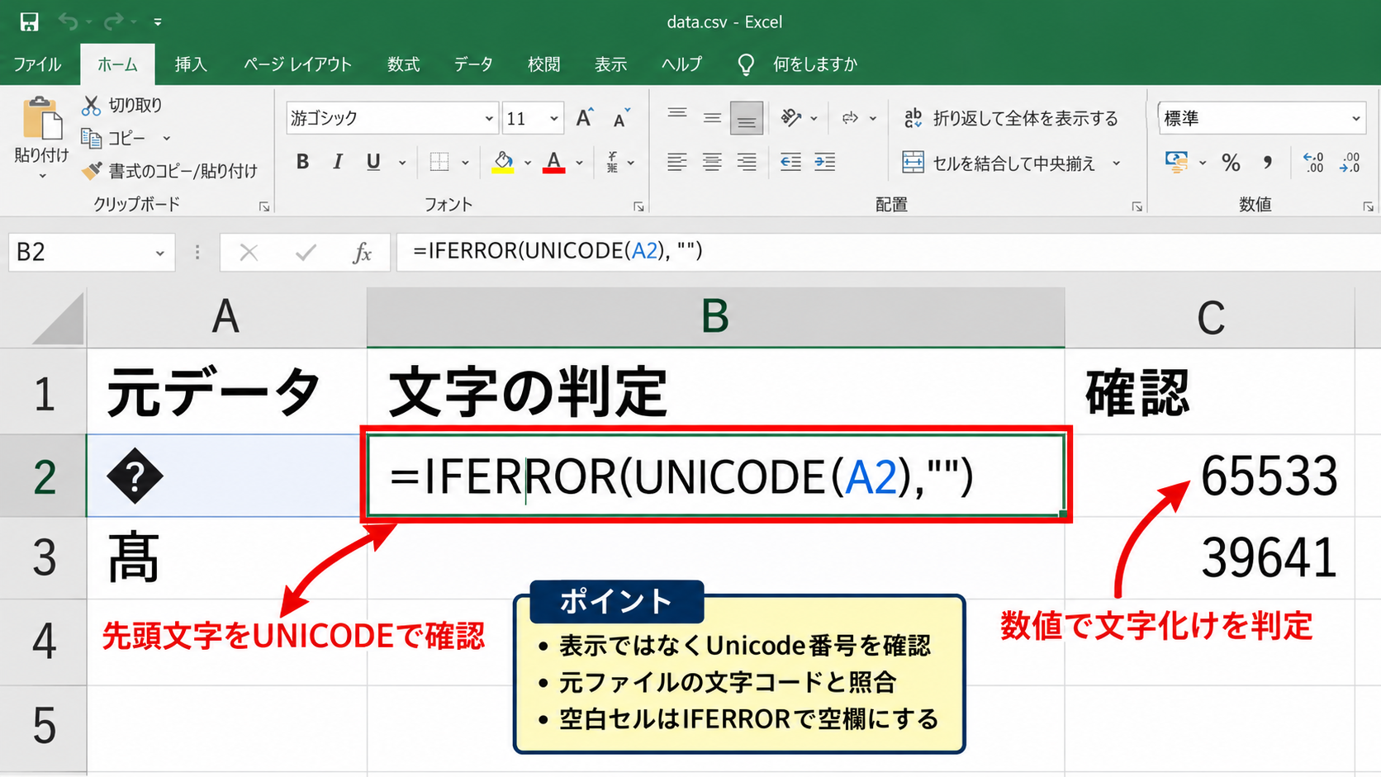Select the 書式のコピー/貼り付け format painter
This screenshot has height=777, width=1381.
169,171
